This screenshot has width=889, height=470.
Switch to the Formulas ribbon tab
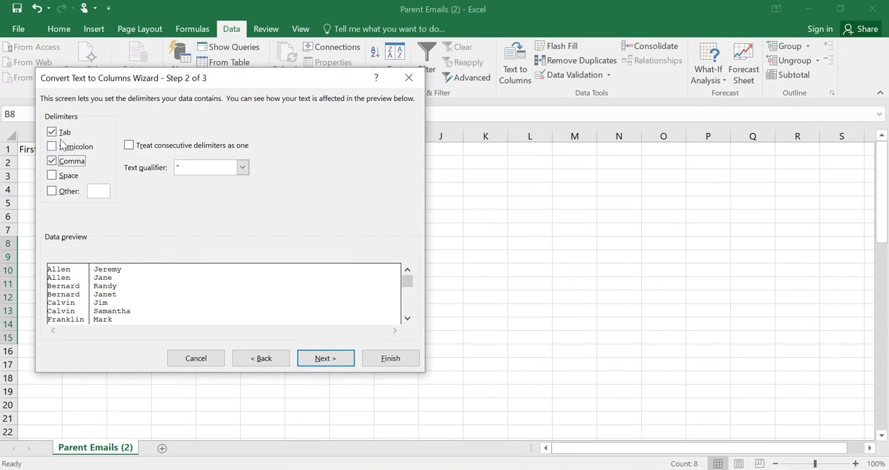click(192, 29)
